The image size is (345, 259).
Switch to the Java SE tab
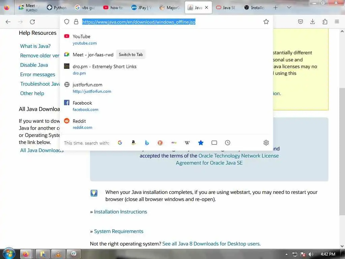click(x=226, y=7)
